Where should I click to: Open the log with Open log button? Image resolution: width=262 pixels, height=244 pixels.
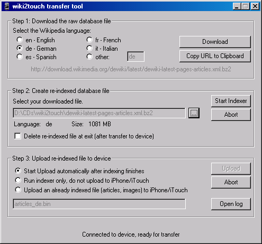tap(231, 204)
